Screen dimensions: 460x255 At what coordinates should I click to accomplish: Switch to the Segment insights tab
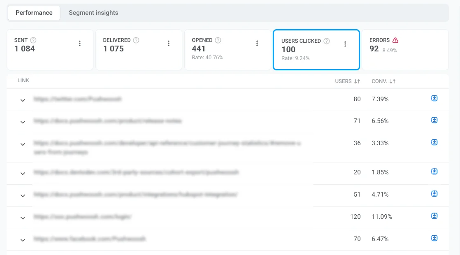click(x=93, y=13)
